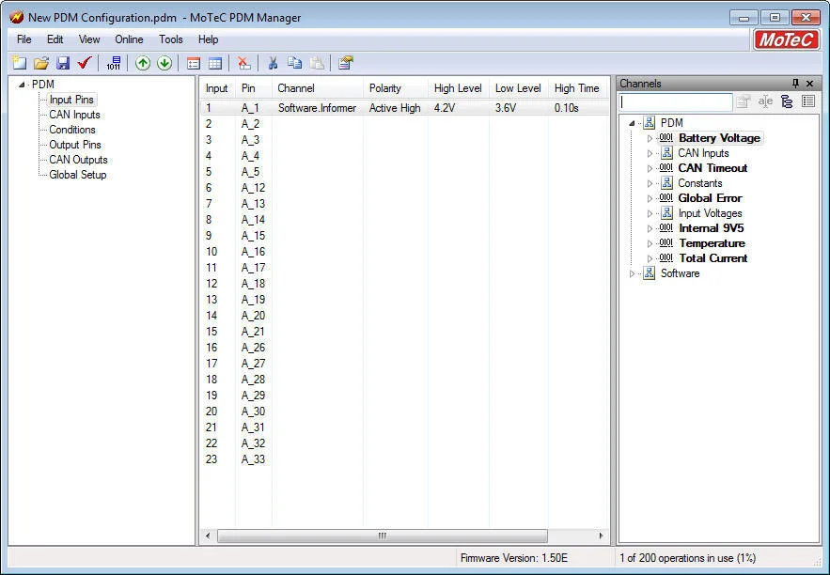Show channels as tree view icon
Image resolution: width=830 pixels, height=575 pixels.
[x=787, y=101]
